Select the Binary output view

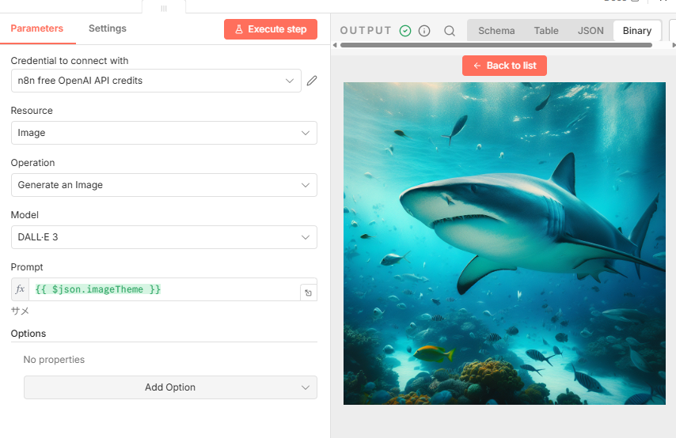[x=636, y=31]
